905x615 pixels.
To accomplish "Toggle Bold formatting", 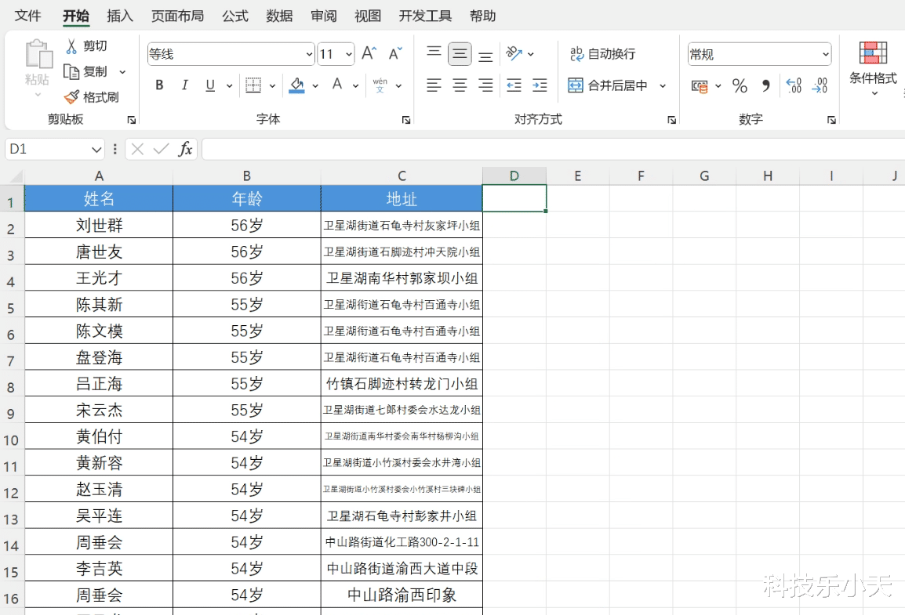I will click(159, 86).
